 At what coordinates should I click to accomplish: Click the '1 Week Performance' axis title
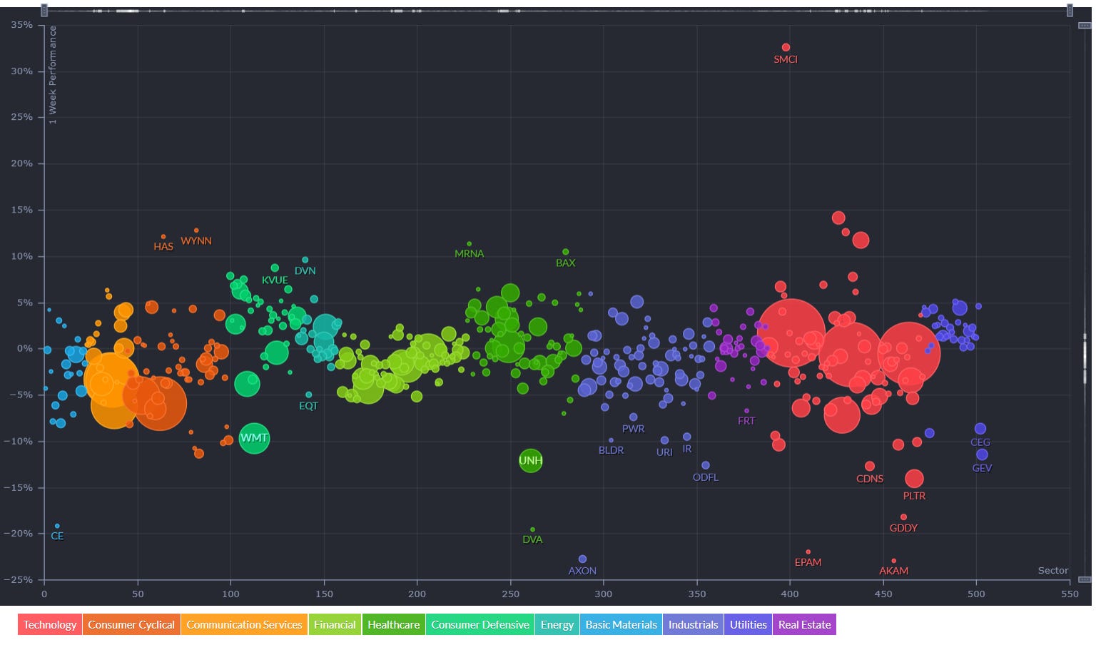52,75
